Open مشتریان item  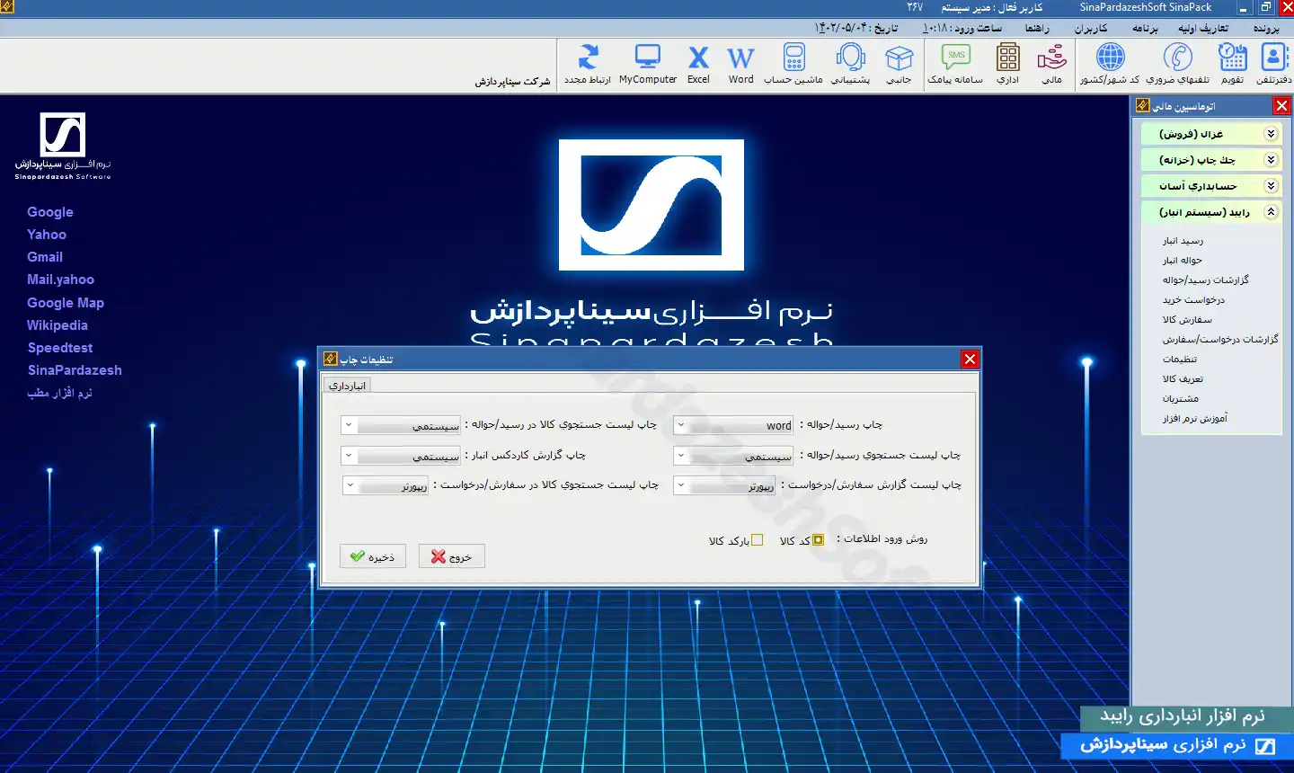point(1181,399)
